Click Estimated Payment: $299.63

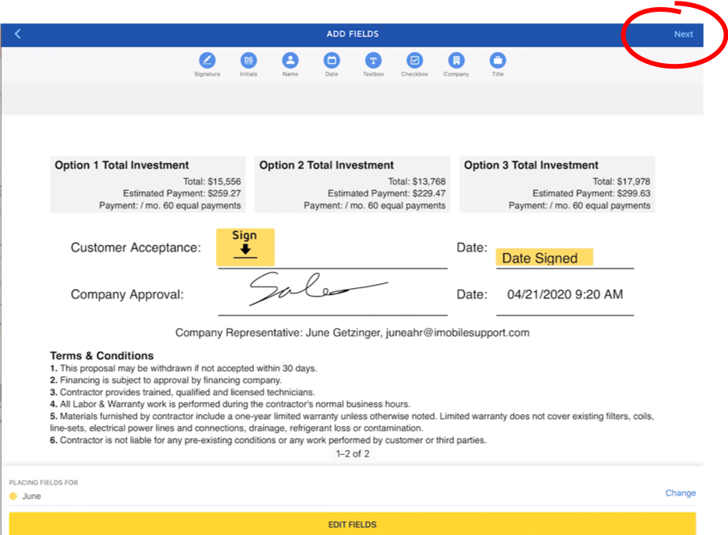(591, 193)
